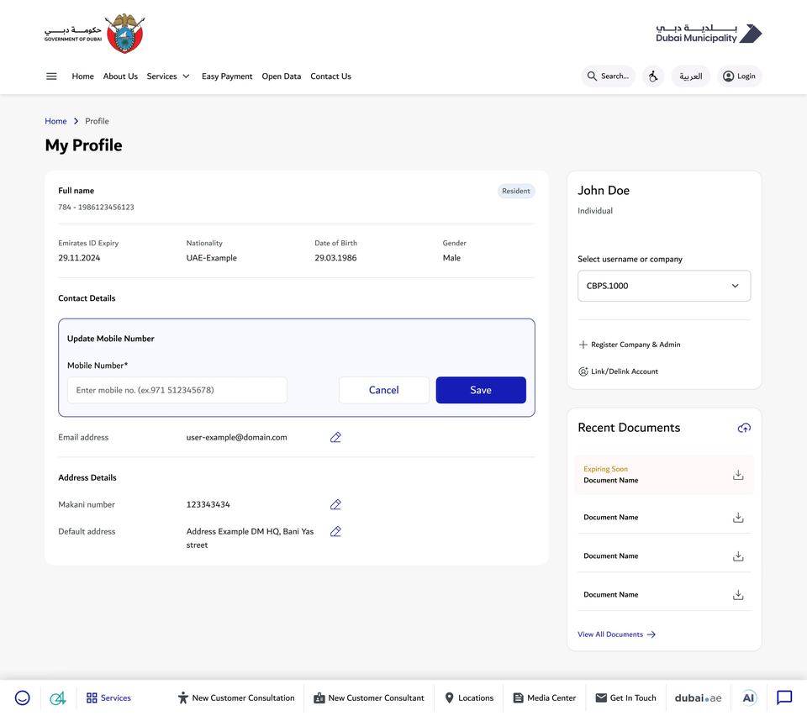Open Easy Payment menu item

(x=227, y=76)
